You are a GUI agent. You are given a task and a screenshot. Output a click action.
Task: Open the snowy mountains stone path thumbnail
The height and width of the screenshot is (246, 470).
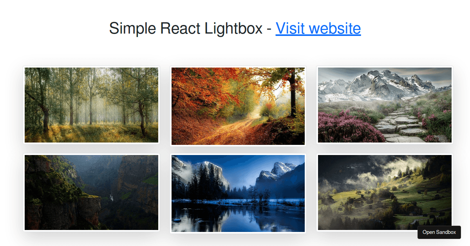[385, 105]
